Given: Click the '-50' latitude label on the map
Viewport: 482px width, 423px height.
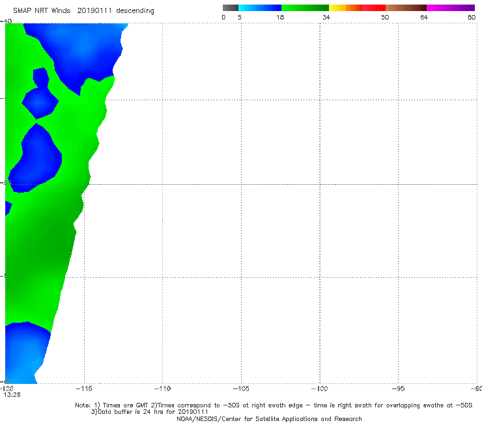Looking at the screenshot, I should (6, 182).
